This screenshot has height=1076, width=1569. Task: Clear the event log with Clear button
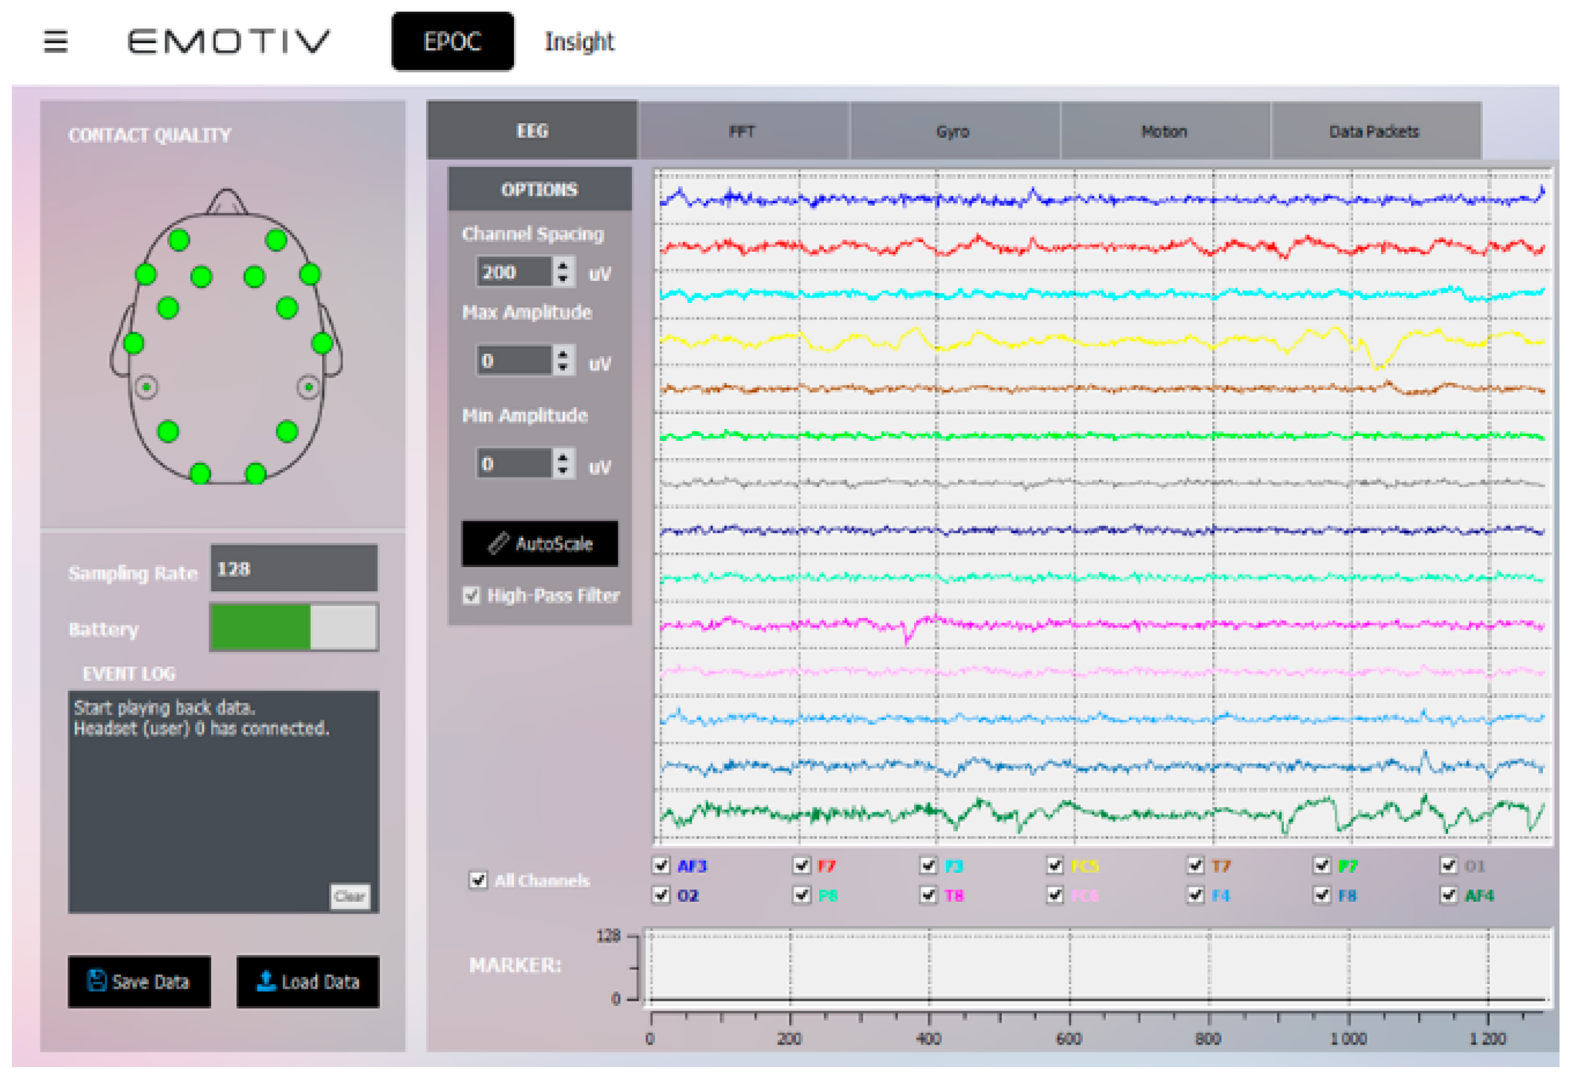[350, 898]
